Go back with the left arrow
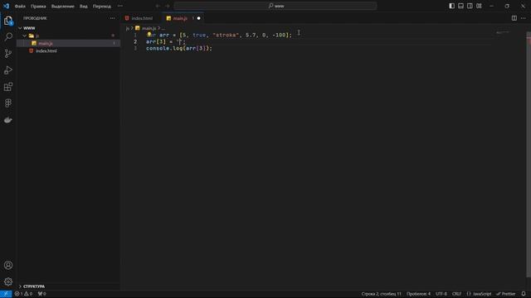The height and width of the screenshot is (298, 531). click(158, 6)
